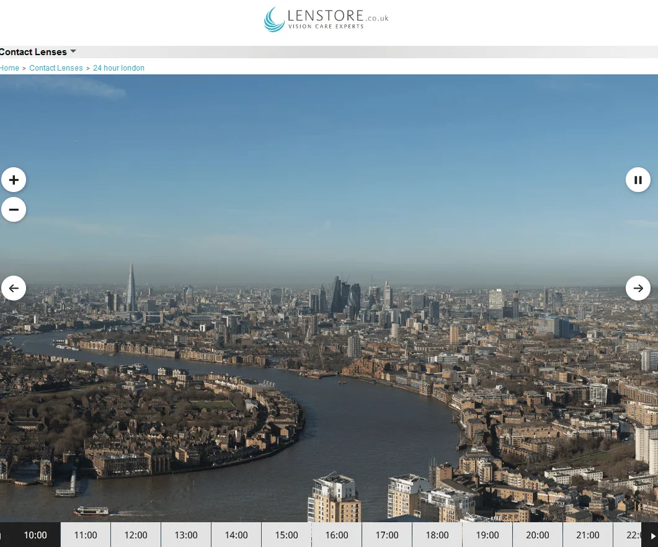658x547 pixels.
Task: Select 18:00 on the timeline
Action: [x=437, y=535]
